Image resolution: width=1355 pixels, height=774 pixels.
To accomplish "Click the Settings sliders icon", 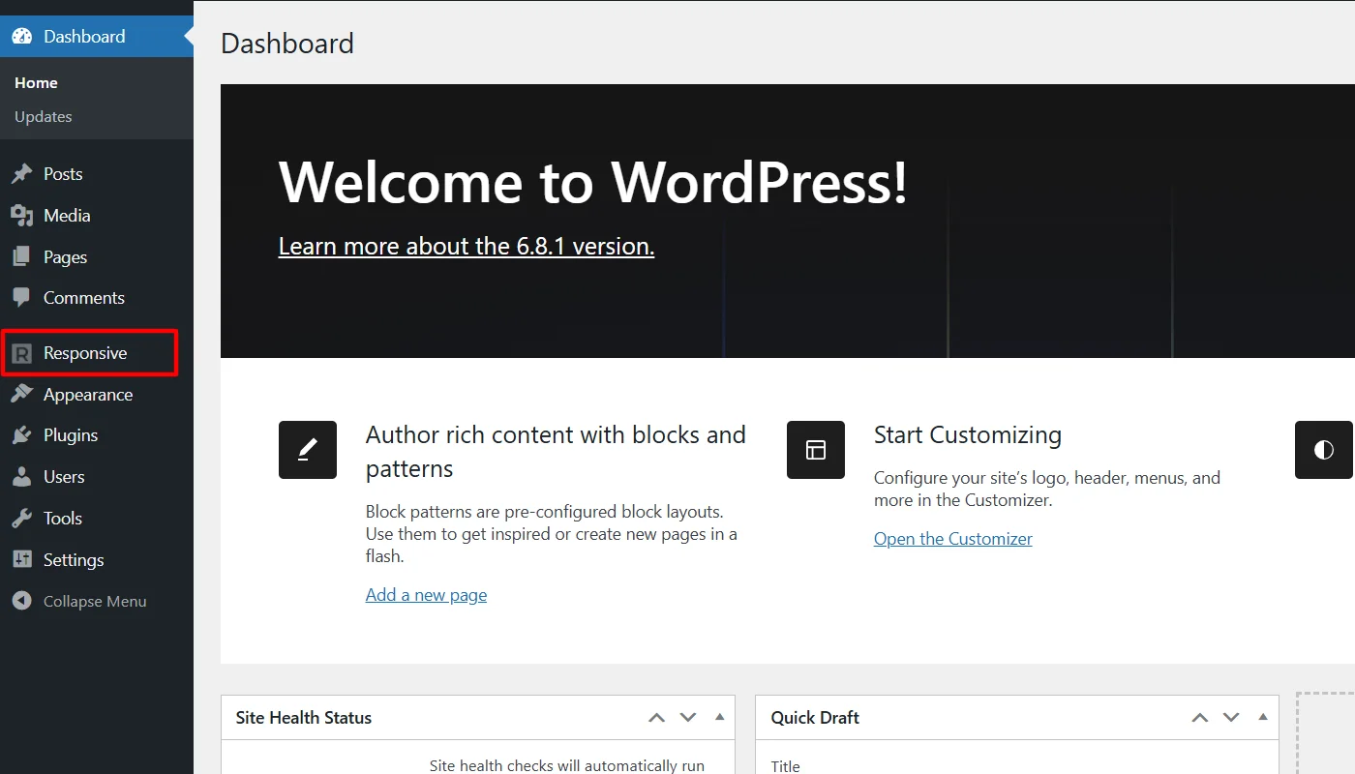I will 21,560.
